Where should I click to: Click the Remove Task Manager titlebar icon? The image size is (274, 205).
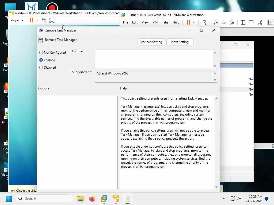[41, 30]
